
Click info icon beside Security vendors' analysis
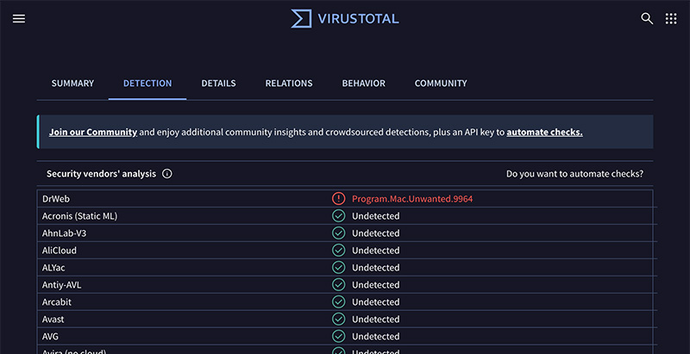coord(167,174)
